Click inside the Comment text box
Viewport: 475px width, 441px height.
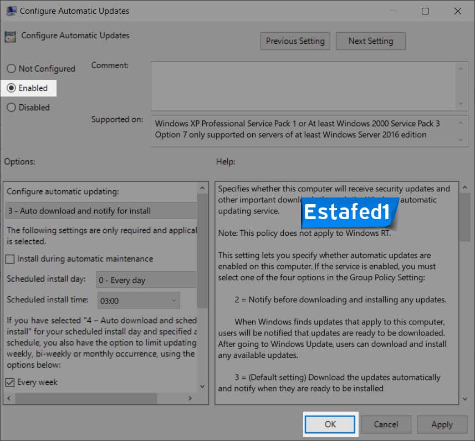tap(303, 85)
